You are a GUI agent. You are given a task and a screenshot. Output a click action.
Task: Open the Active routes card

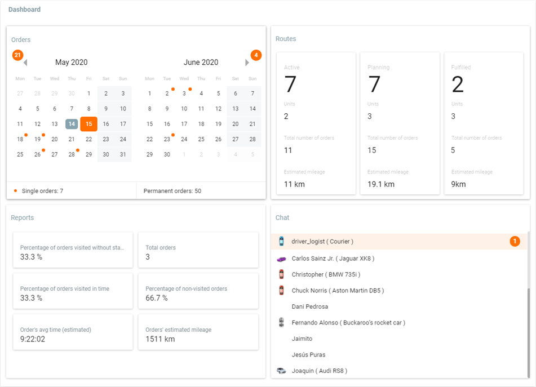316,123
